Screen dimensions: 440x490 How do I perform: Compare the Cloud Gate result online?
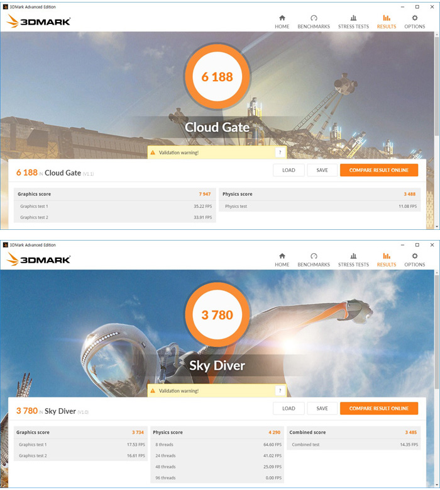coord(379,170)
